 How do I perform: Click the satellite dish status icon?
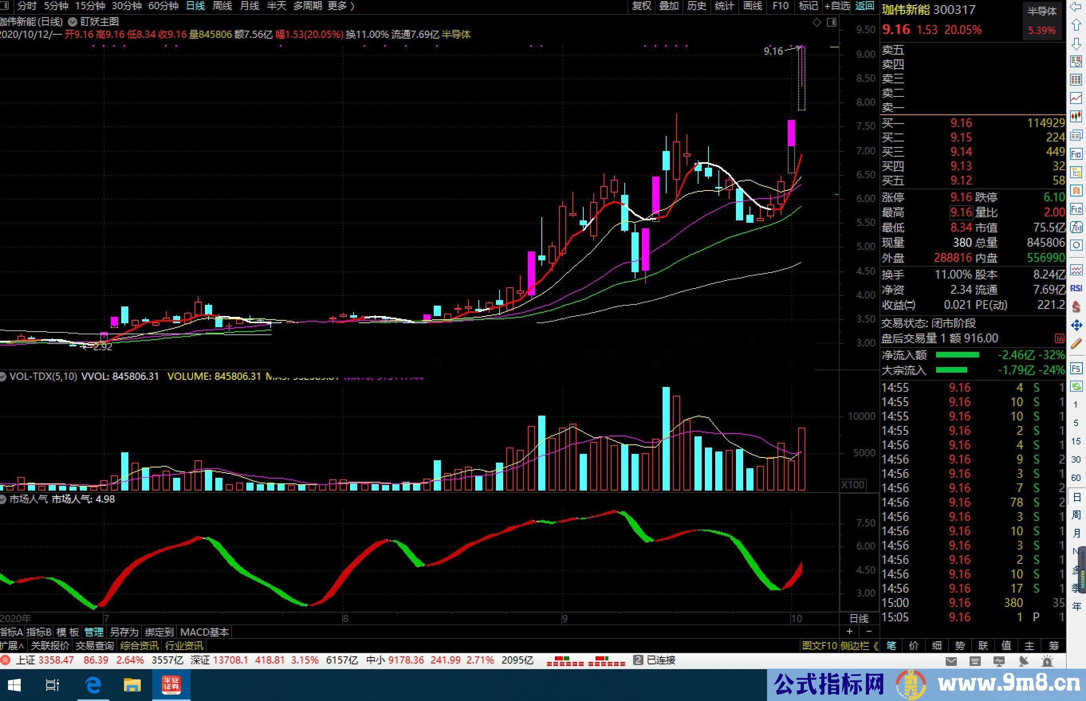point(1023,661)
